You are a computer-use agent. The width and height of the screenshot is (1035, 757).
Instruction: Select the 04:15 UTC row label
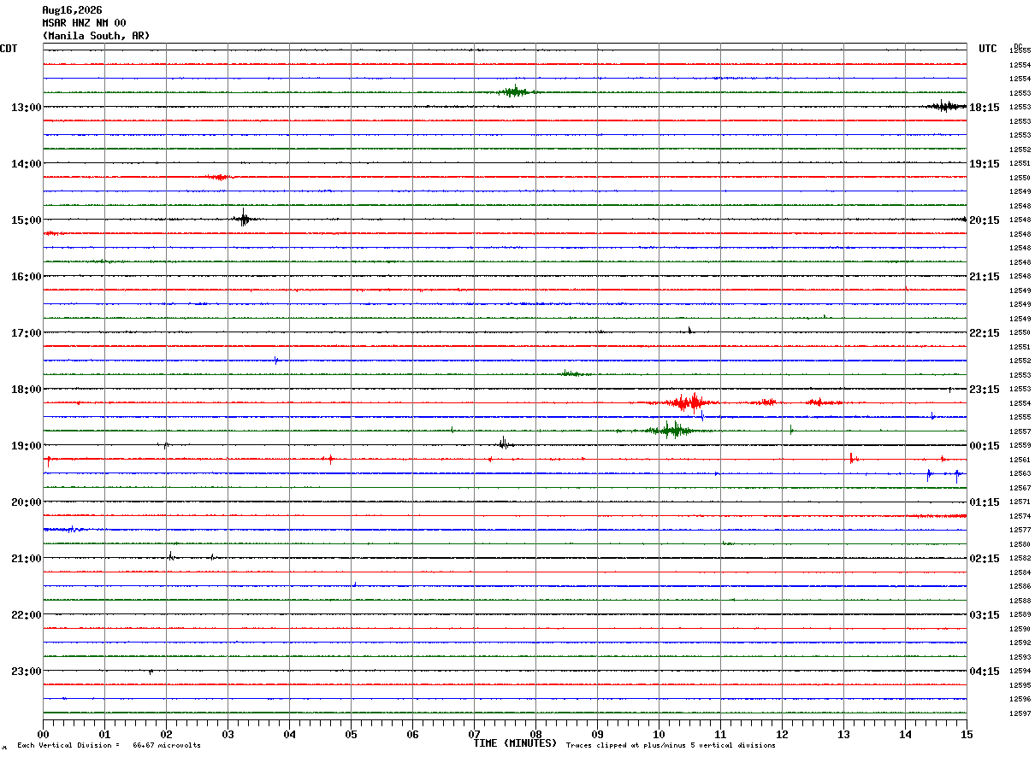[x=985, y=672]
